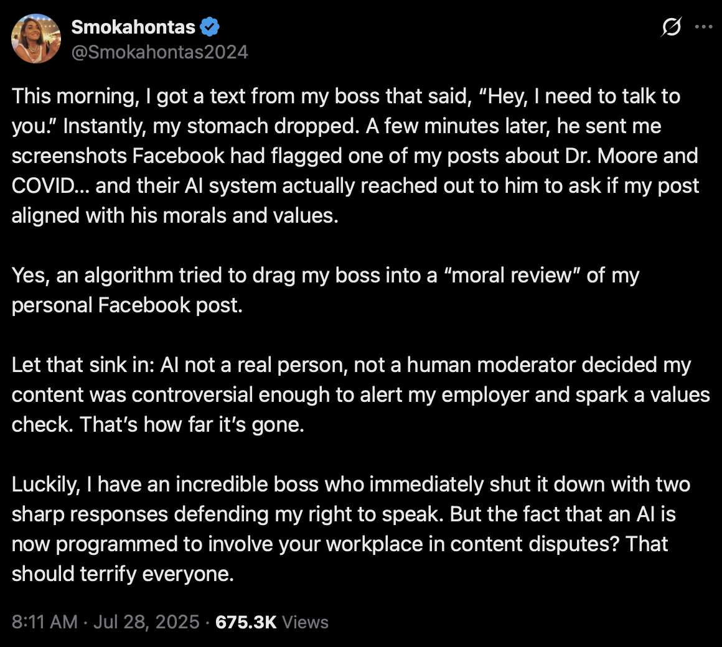The image size is (722, 647).
Task: Click the paragraph beginning 'Luckily, I have'
Action: (x=351, y=529)
